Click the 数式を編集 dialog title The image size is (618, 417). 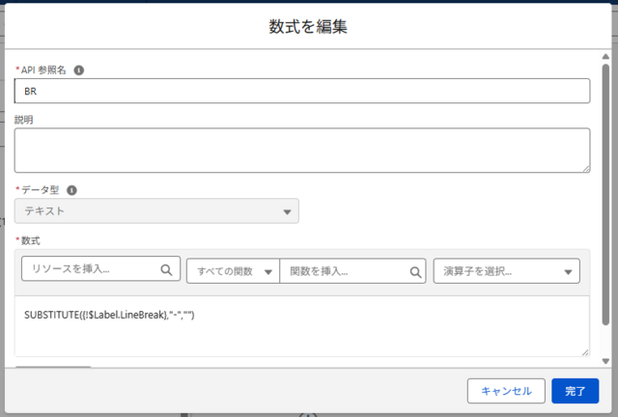tap(308, 27)
